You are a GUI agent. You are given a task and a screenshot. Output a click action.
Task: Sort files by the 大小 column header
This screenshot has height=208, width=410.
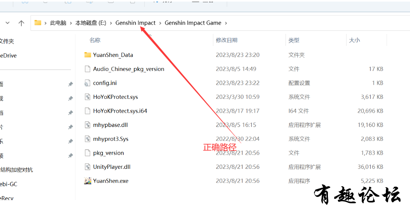tap(354, 40)
